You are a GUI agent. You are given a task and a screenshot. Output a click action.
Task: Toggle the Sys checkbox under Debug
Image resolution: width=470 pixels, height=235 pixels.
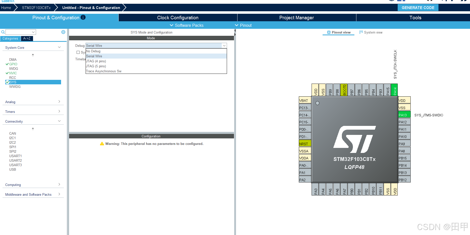78,52
